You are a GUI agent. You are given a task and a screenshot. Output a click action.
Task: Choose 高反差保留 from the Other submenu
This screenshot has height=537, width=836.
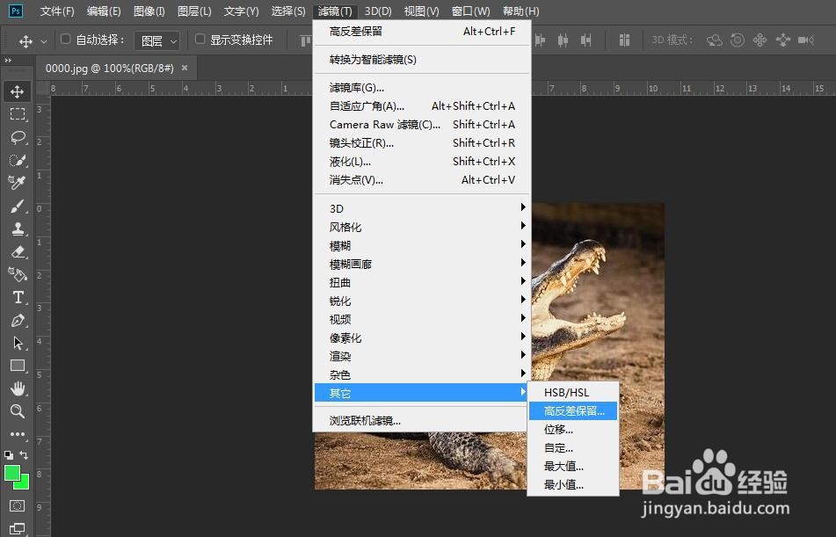click(x=573, y=410)
